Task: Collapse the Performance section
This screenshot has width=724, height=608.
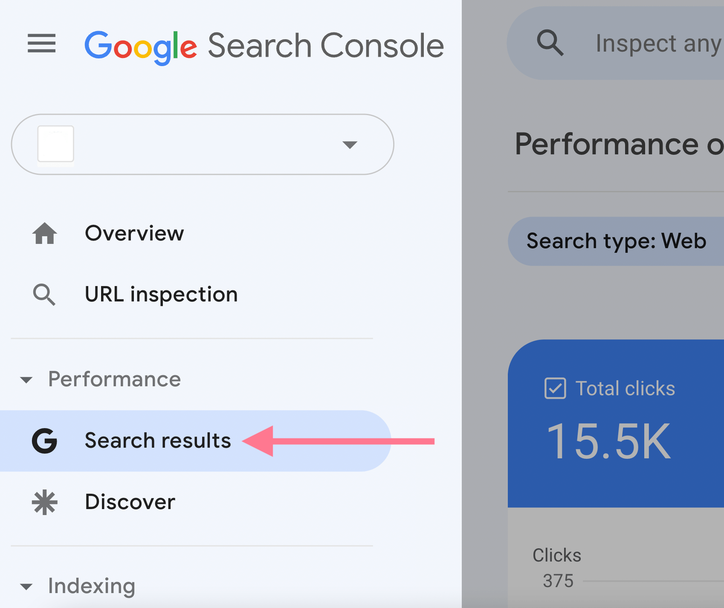Action: (26, 380)
